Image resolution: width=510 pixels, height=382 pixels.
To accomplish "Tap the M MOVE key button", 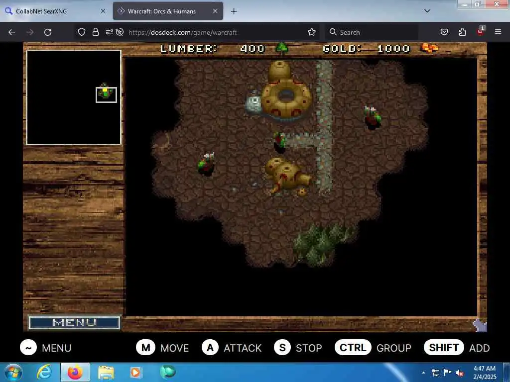I will point(145,348).
